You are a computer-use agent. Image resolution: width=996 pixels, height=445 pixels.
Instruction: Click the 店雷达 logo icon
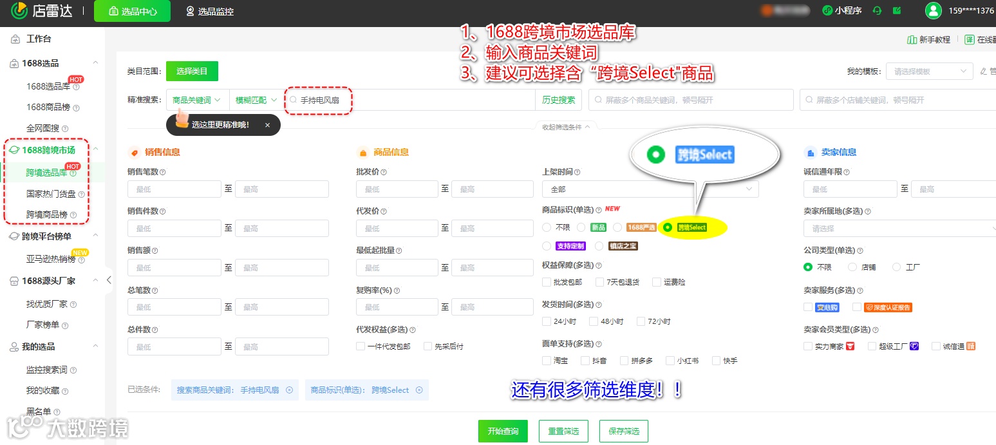click(x=19, y=10)
